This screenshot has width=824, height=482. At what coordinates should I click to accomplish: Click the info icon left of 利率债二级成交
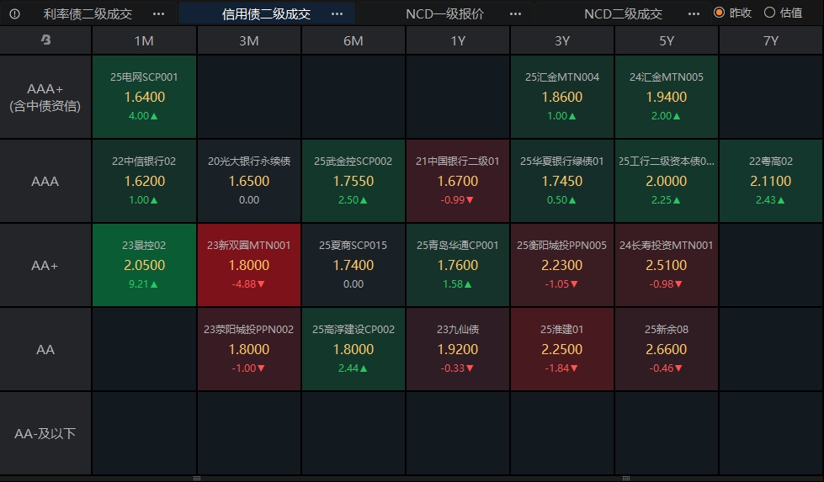pos(14,13)
